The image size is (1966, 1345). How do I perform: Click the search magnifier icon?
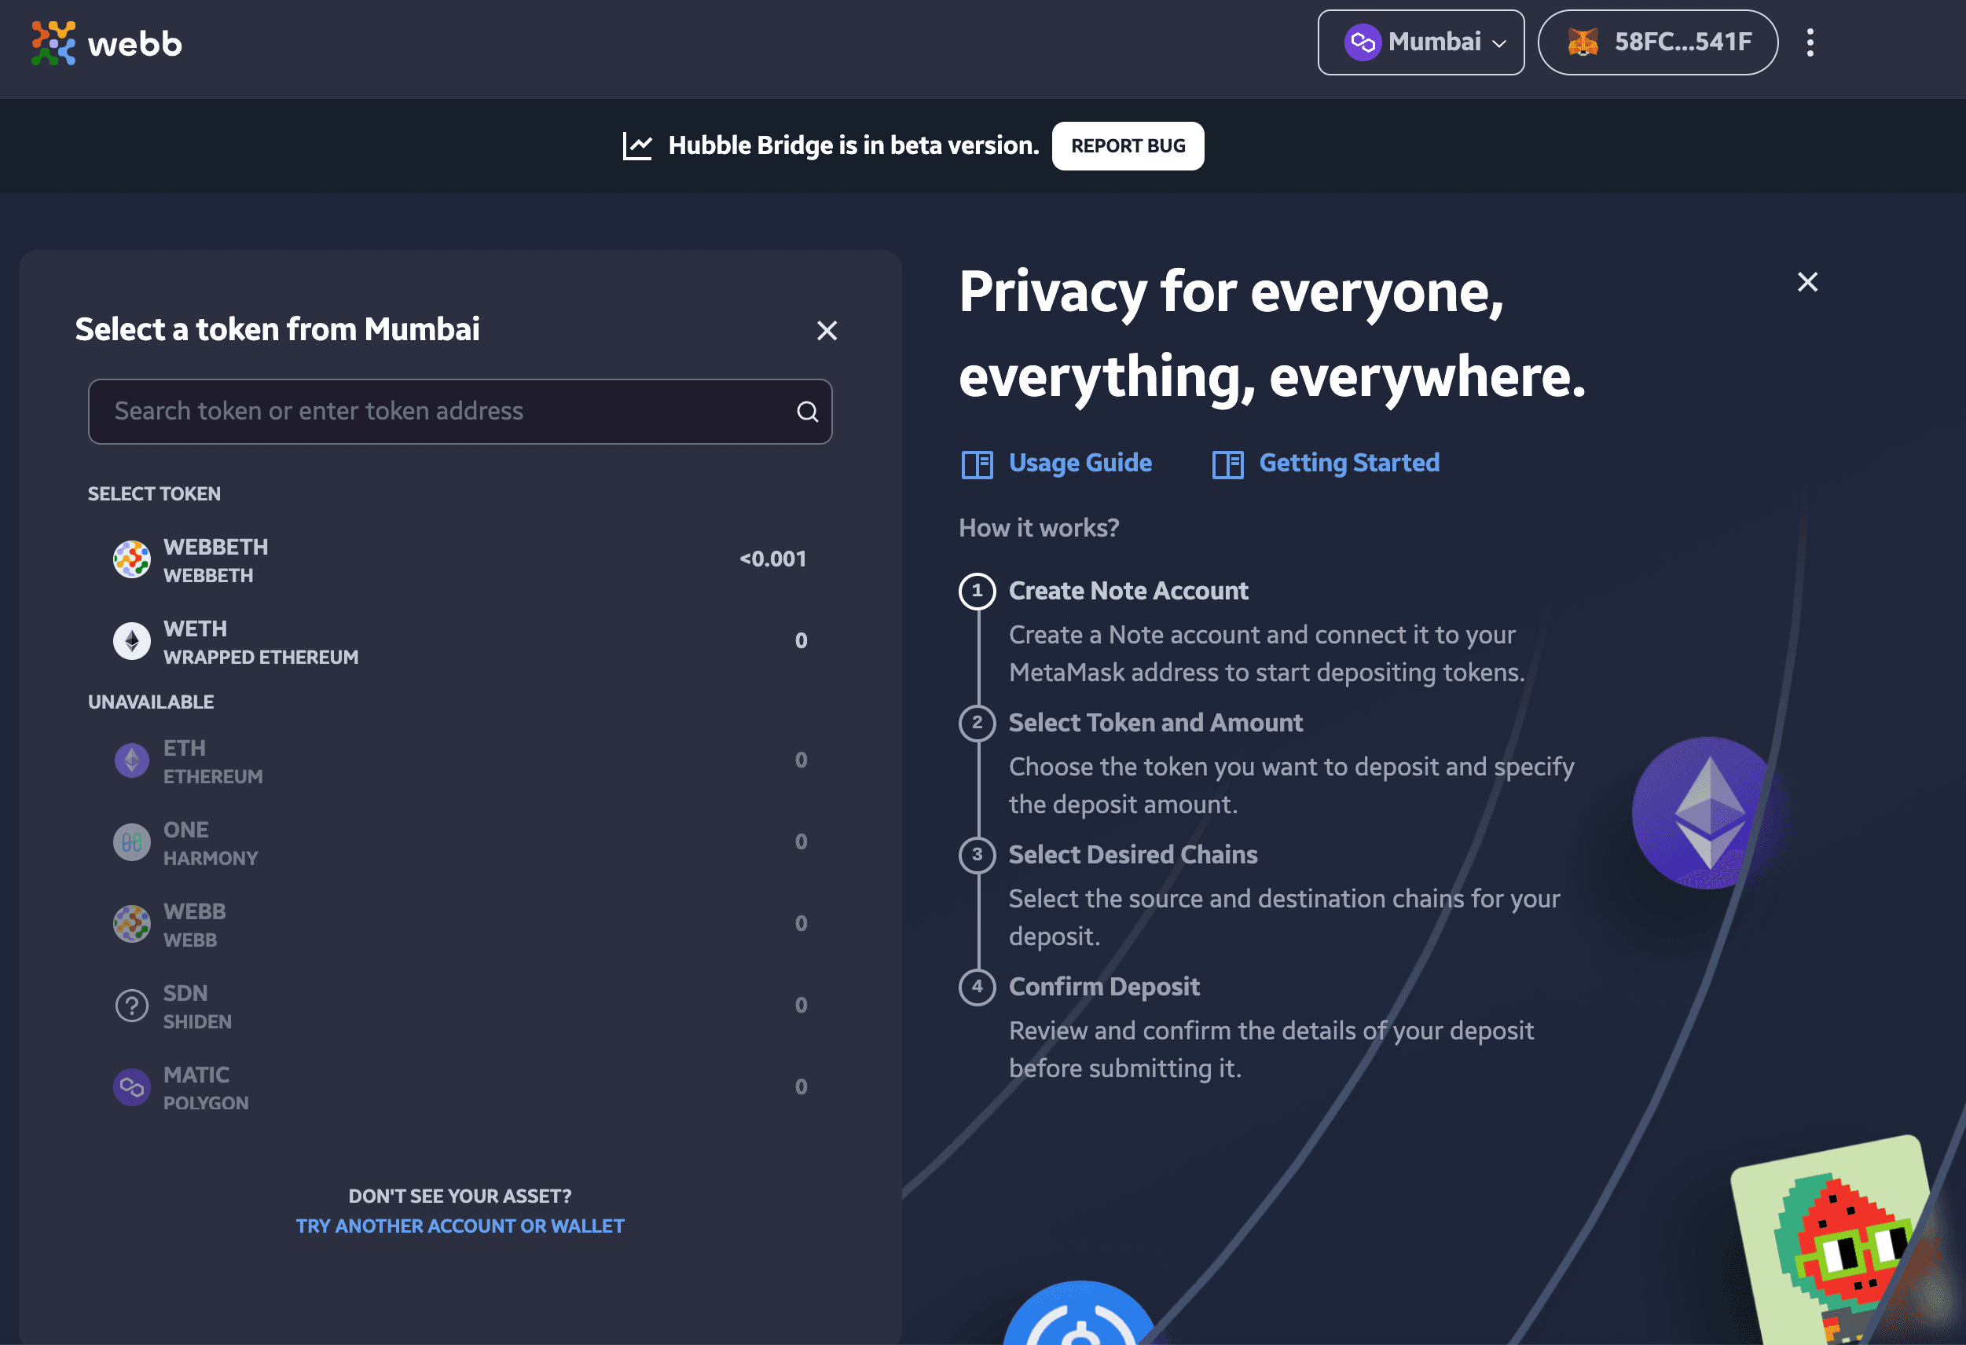(807, 412)
